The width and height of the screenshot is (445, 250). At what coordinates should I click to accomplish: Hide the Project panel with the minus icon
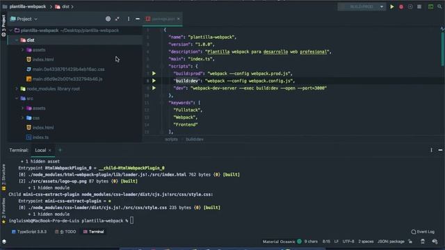(x=138, y=19)
